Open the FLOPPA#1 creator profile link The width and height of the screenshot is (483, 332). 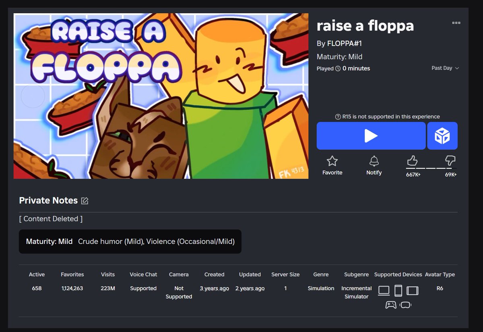345,43
